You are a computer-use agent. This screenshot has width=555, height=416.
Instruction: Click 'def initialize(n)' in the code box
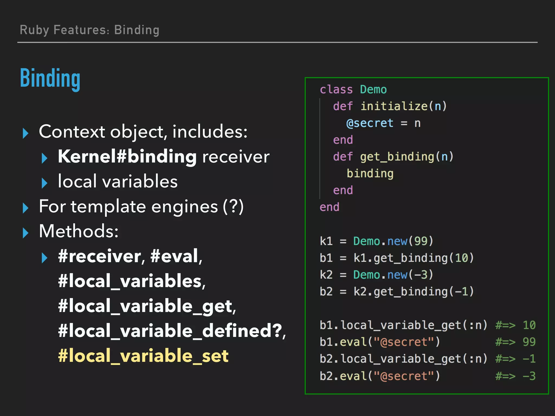(x=390, y=106)
